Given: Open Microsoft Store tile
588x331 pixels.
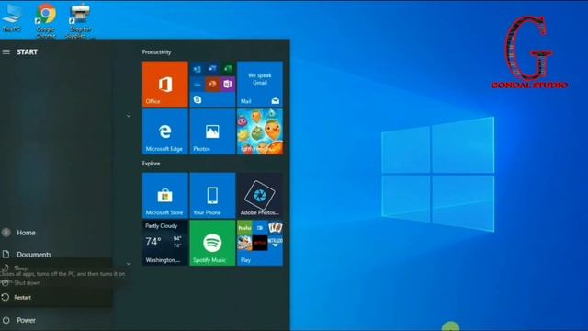Looking at the screenshot, I should coord(165,196).
